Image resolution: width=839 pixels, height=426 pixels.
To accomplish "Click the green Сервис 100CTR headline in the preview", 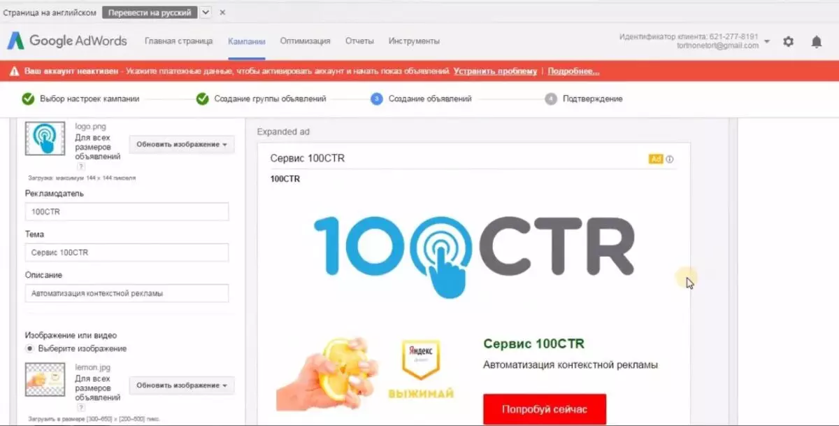I will (533, 344).
